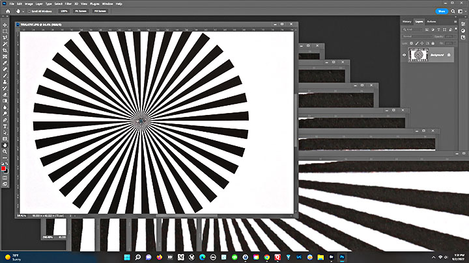Select the Type tool
Screen dimensions: 469x263
tap(5, 127)
